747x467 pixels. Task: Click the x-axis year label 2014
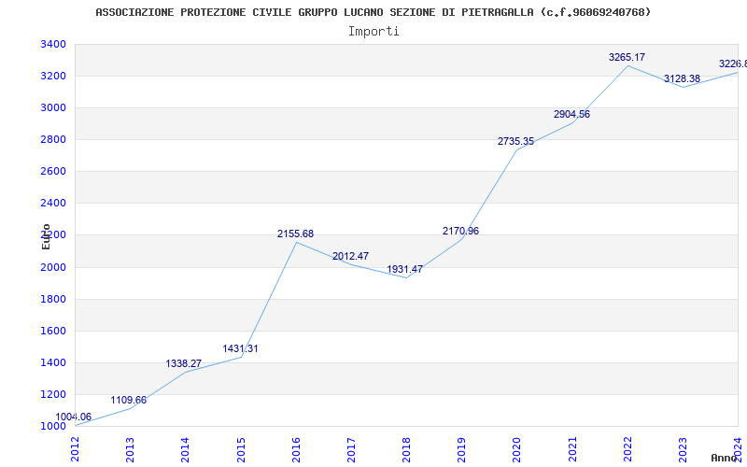pos(185,450)
